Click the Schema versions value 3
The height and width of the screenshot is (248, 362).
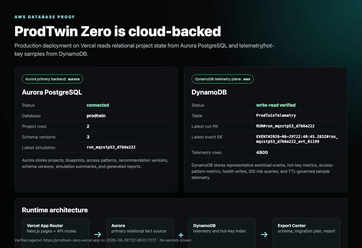tap(88, 137)
